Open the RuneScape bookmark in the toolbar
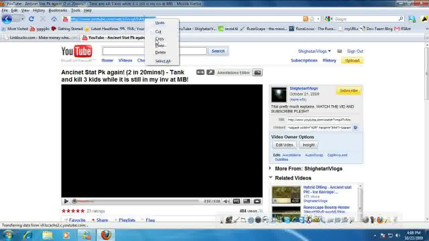 click(263, 29)
